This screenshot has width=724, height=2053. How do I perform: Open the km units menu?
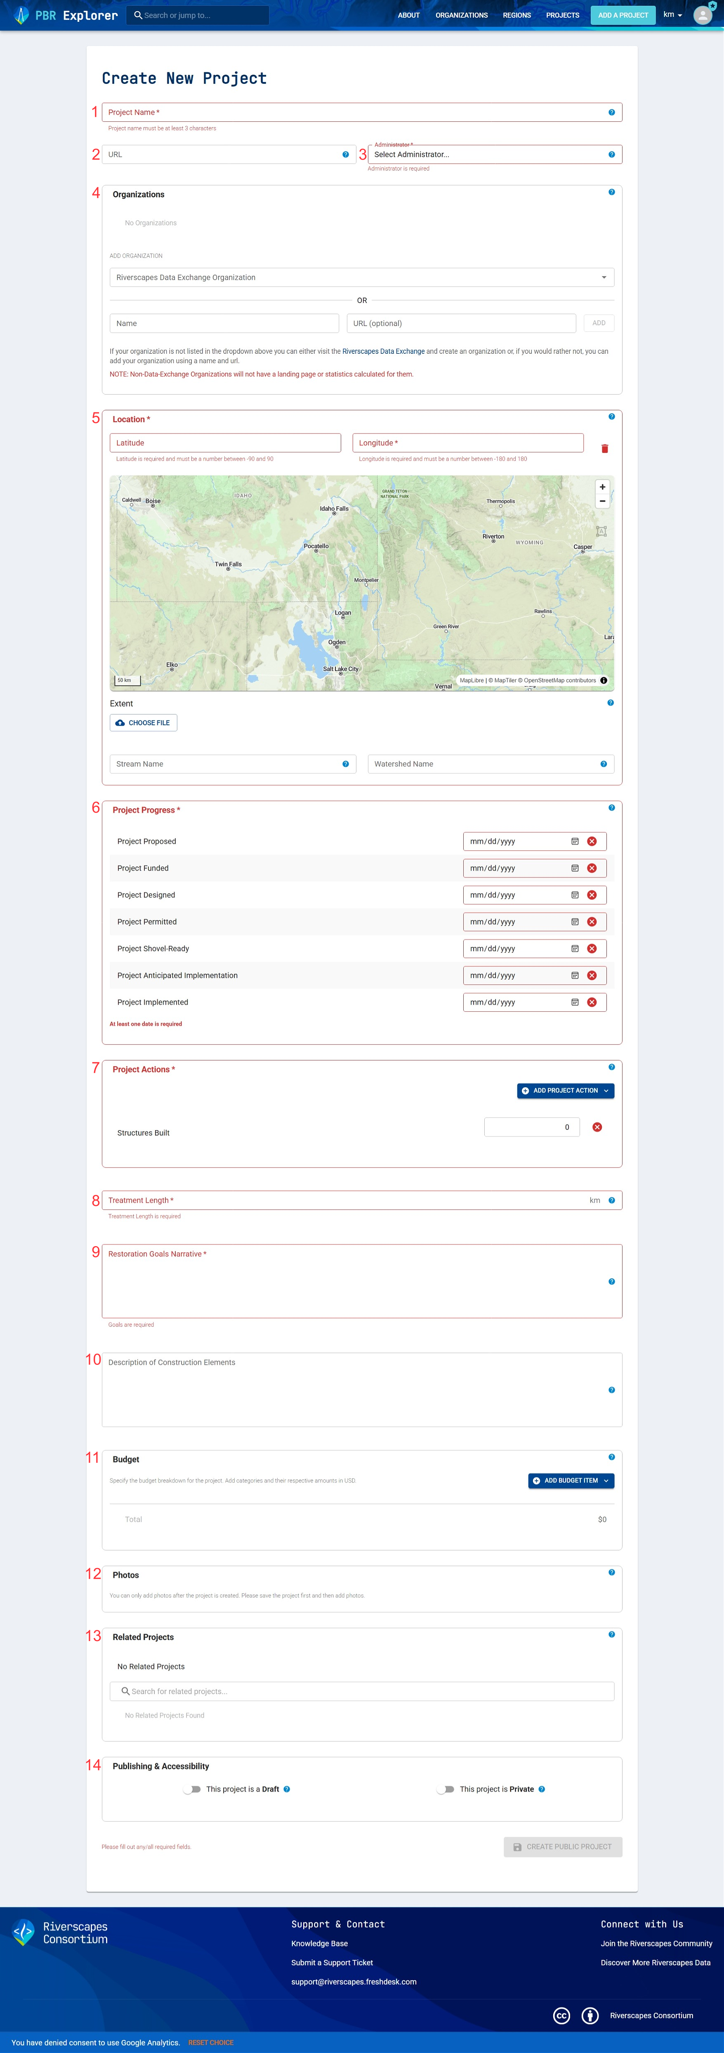pyautogui.click(x=672, y=15)
